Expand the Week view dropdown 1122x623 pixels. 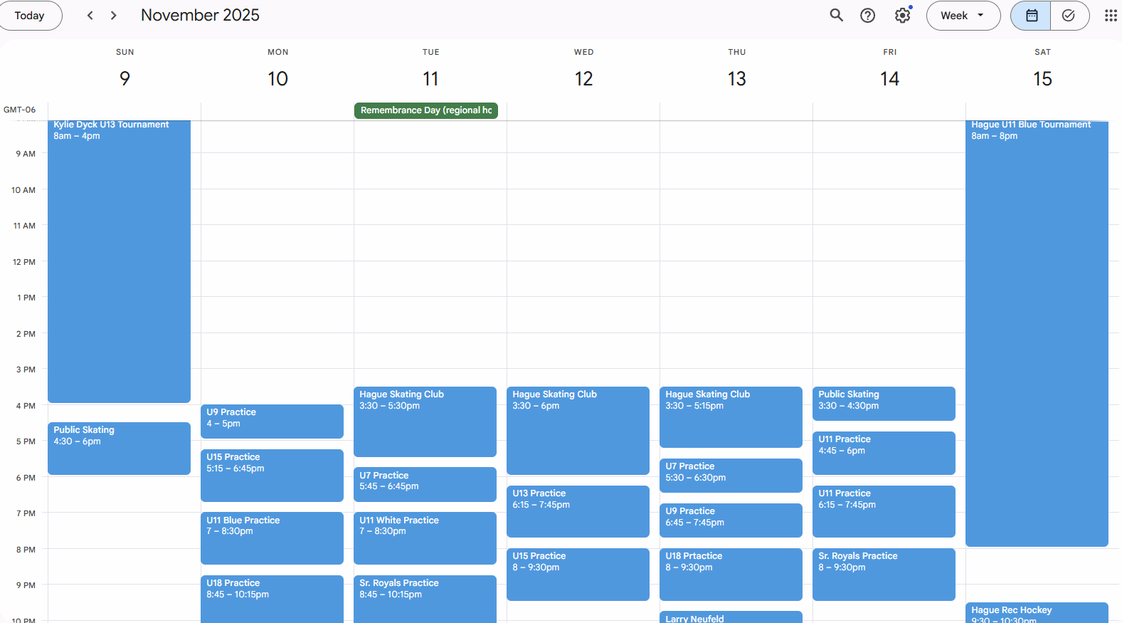[x=963, y=16]
